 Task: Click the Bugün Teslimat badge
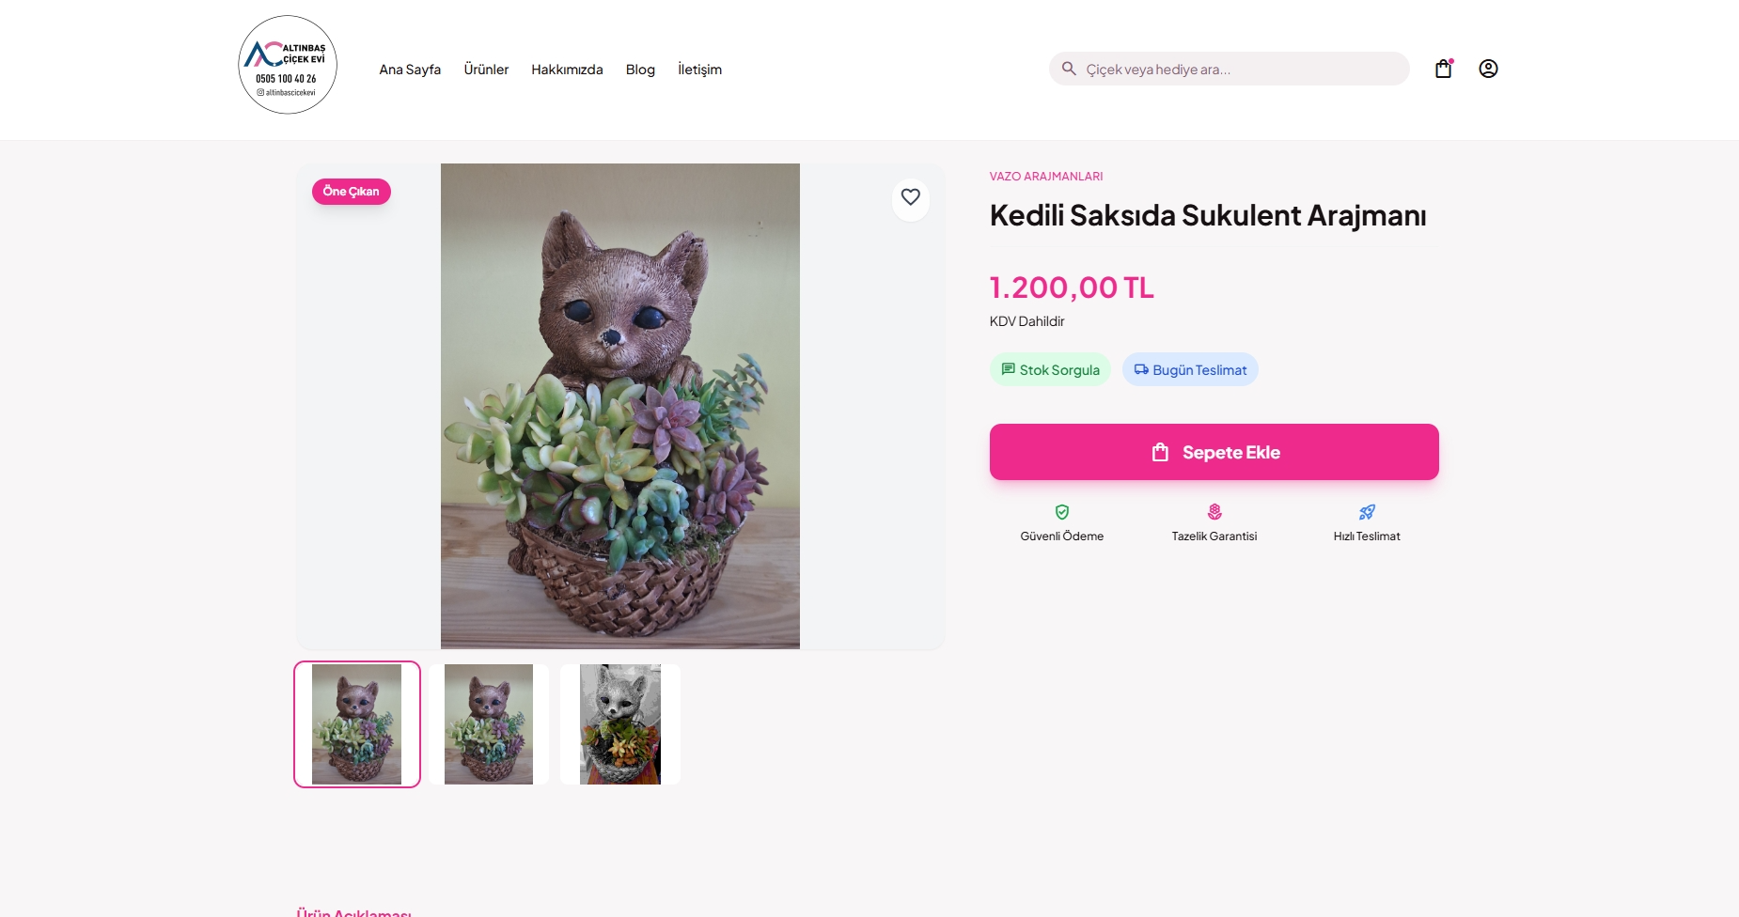click(x=1190, y=370)
